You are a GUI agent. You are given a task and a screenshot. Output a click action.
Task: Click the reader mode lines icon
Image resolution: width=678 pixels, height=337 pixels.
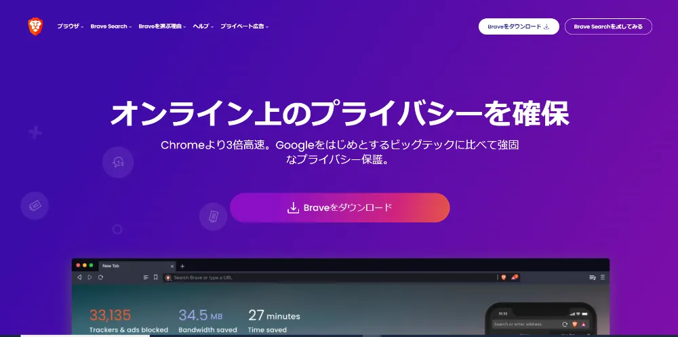coord(146,277)
